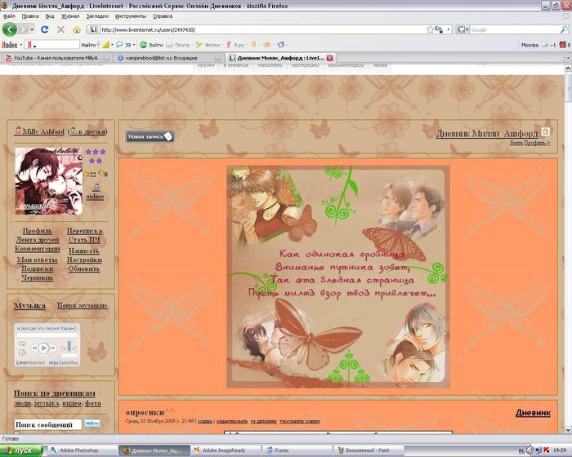Image resolution: width=572 pixels, height=457 pixels.
Task: Click the URL address bar
Action: [x=262, y=29]
